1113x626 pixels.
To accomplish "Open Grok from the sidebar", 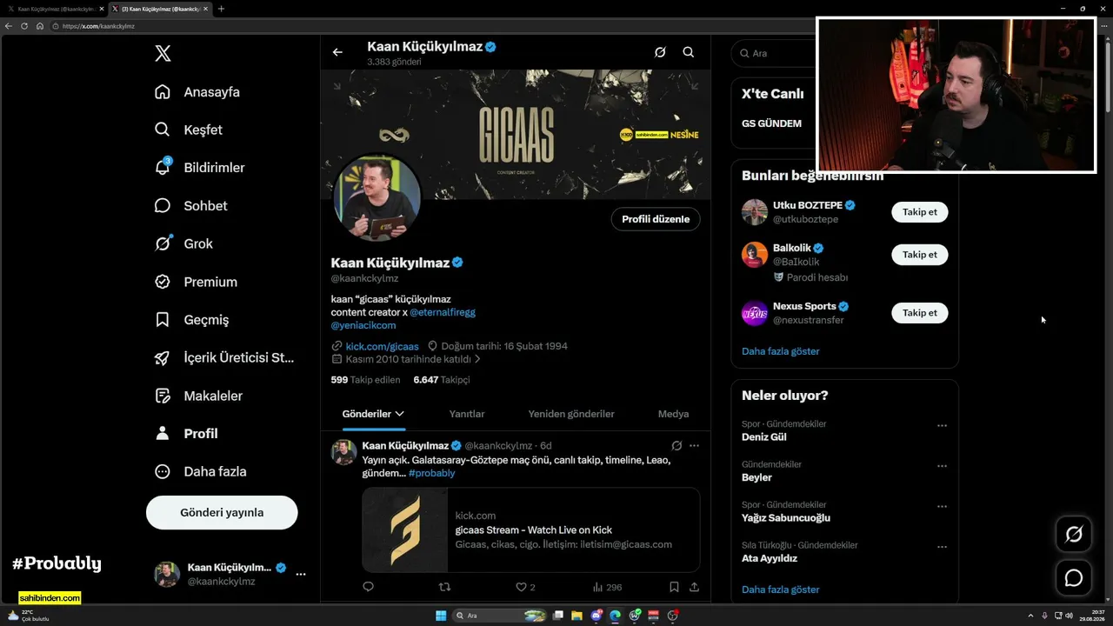I will [x=183, y=243].
